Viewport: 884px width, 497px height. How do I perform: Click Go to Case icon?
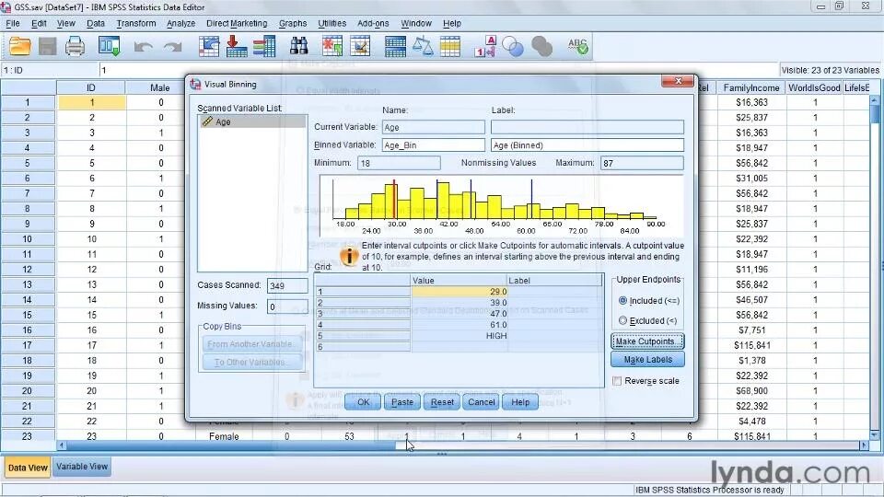click(209, 46)
